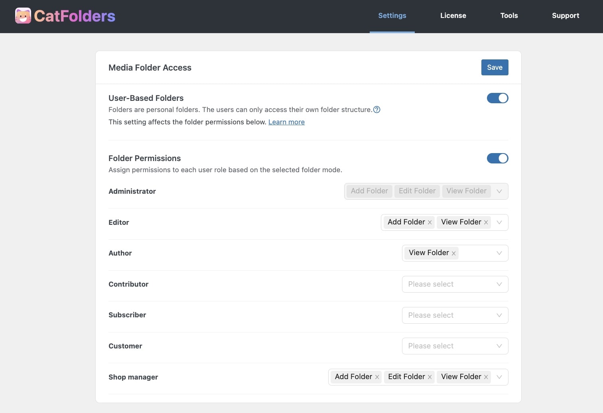Disable the User-Based Folders toggle
This screenshot has height=413, width=603.
click(497, 98)
